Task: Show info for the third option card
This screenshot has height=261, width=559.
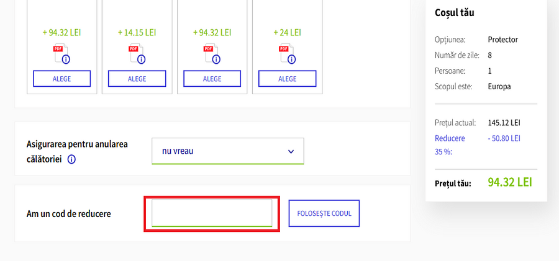Action: click(x=216, y=60)
